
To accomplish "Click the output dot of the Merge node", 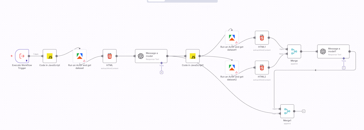I will tap(301, 51).
